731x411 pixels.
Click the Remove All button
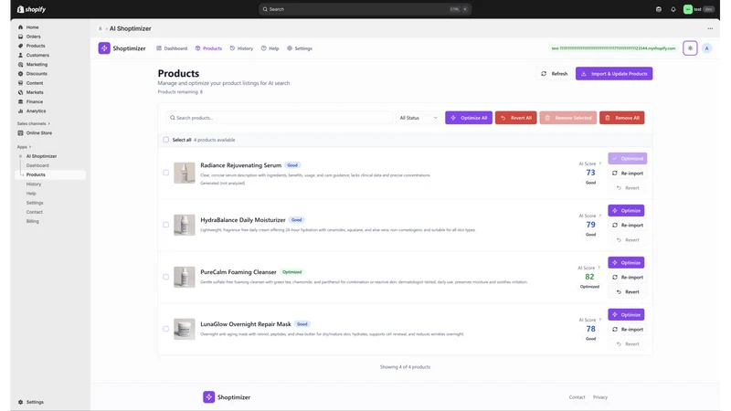coord(622,118)
